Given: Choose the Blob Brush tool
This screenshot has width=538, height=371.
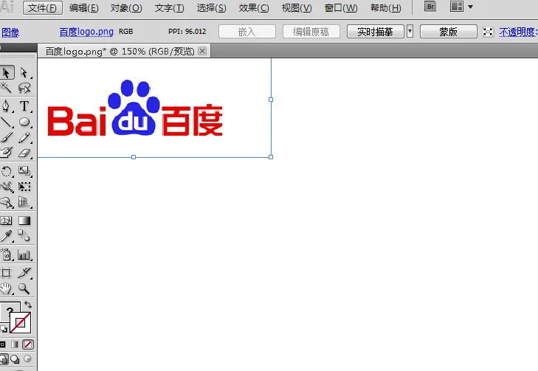Looking at the screenshot, I should [x=6, y=153].
